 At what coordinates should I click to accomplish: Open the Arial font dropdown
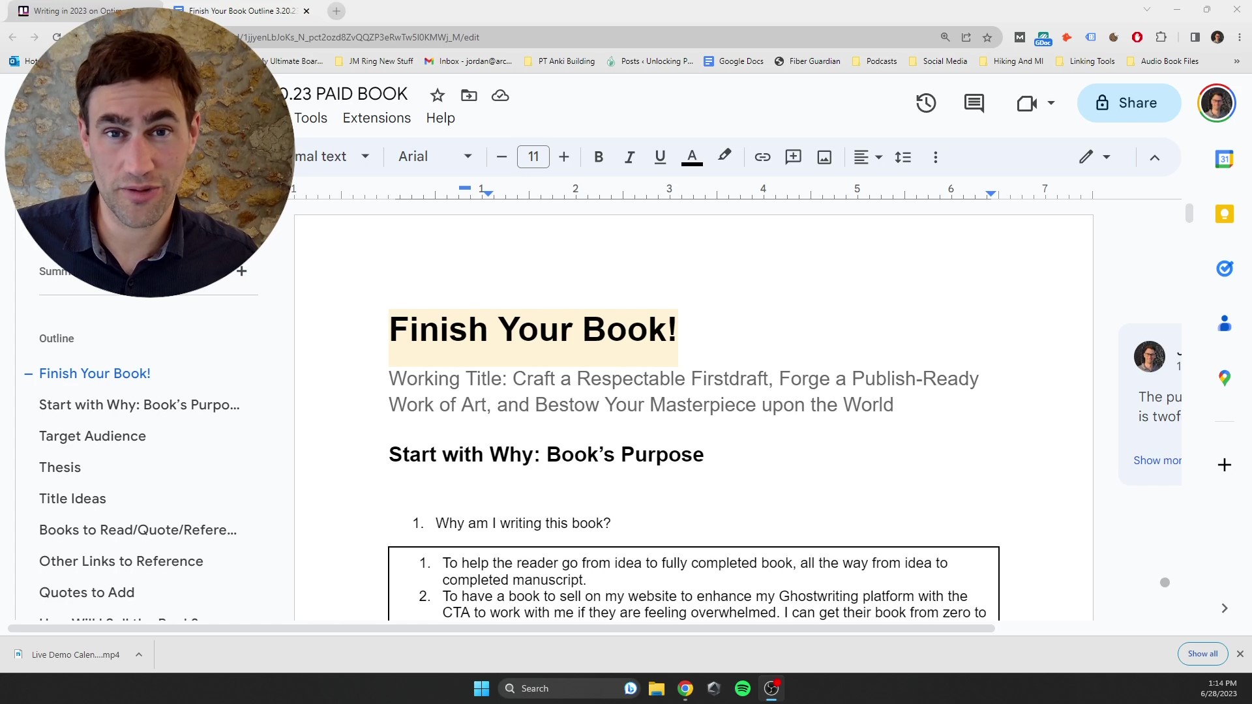point(435,157)
